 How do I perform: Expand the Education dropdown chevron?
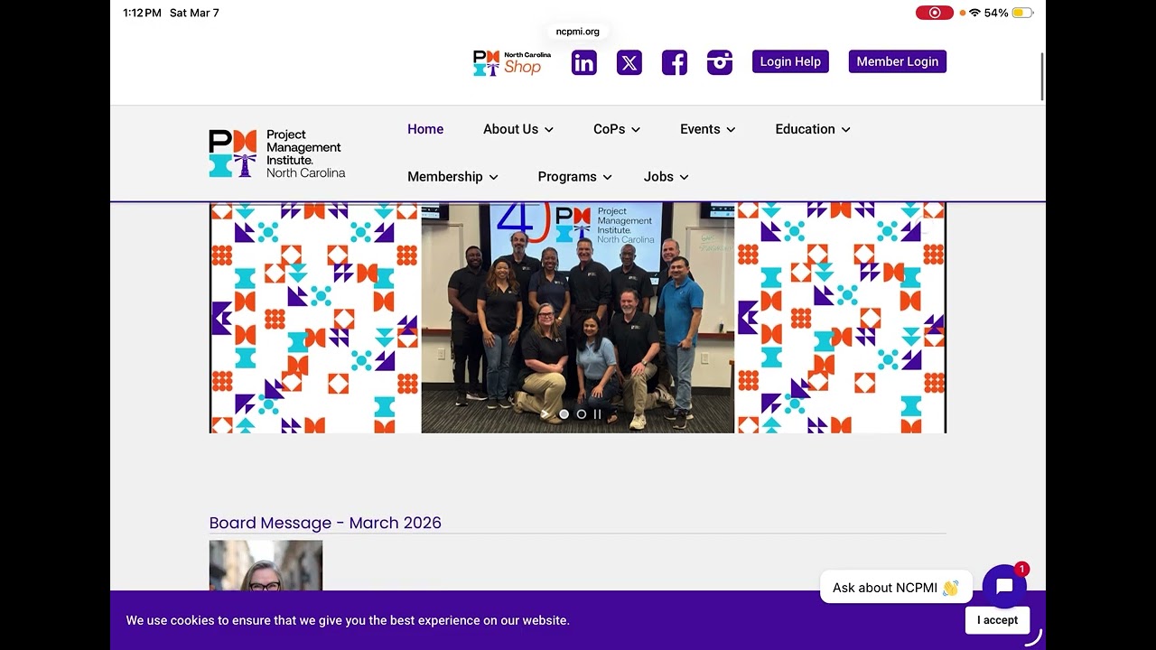point(846,130)
